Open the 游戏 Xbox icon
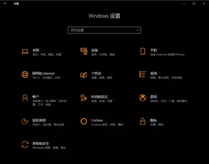Viewport: 209px width, 164px height. click(x=143, y=98)
